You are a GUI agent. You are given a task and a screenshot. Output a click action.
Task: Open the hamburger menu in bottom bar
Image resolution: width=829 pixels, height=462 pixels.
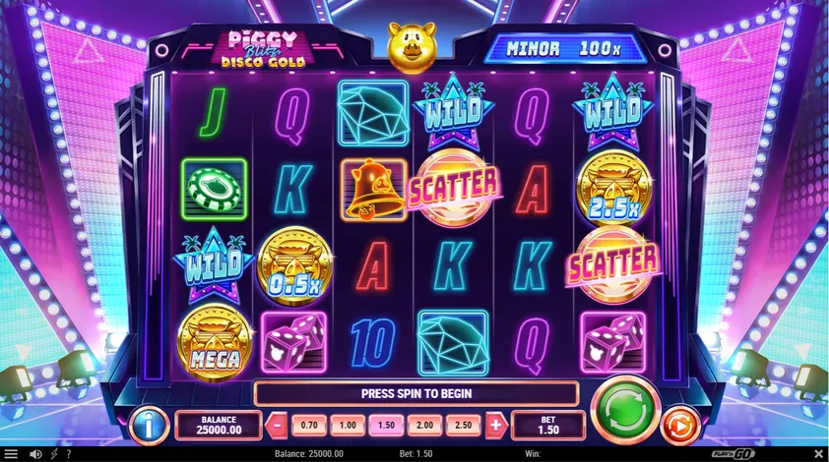click(x=11, y=453)
